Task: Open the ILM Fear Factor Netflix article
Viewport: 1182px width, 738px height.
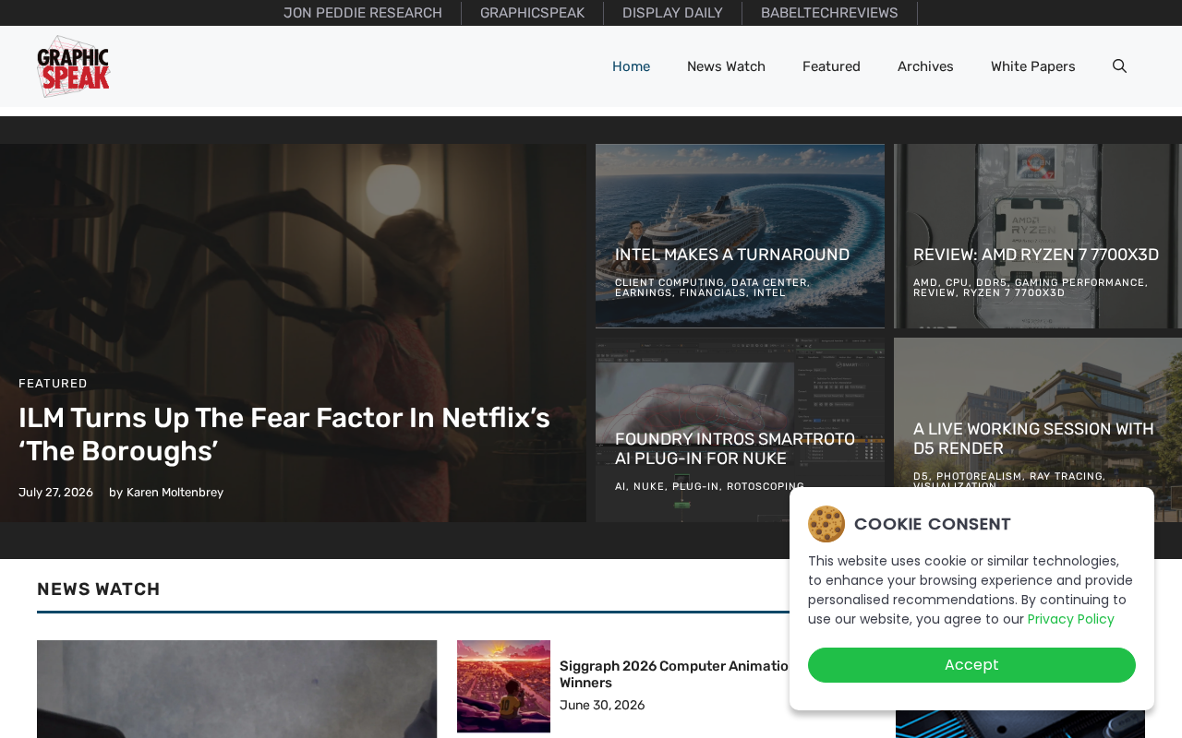Action: (x=284, y=434)
